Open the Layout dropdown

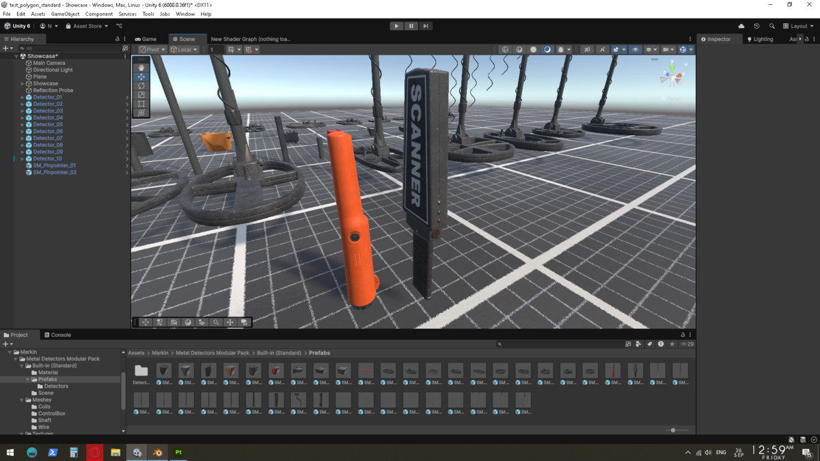click(x=798, y=26)
